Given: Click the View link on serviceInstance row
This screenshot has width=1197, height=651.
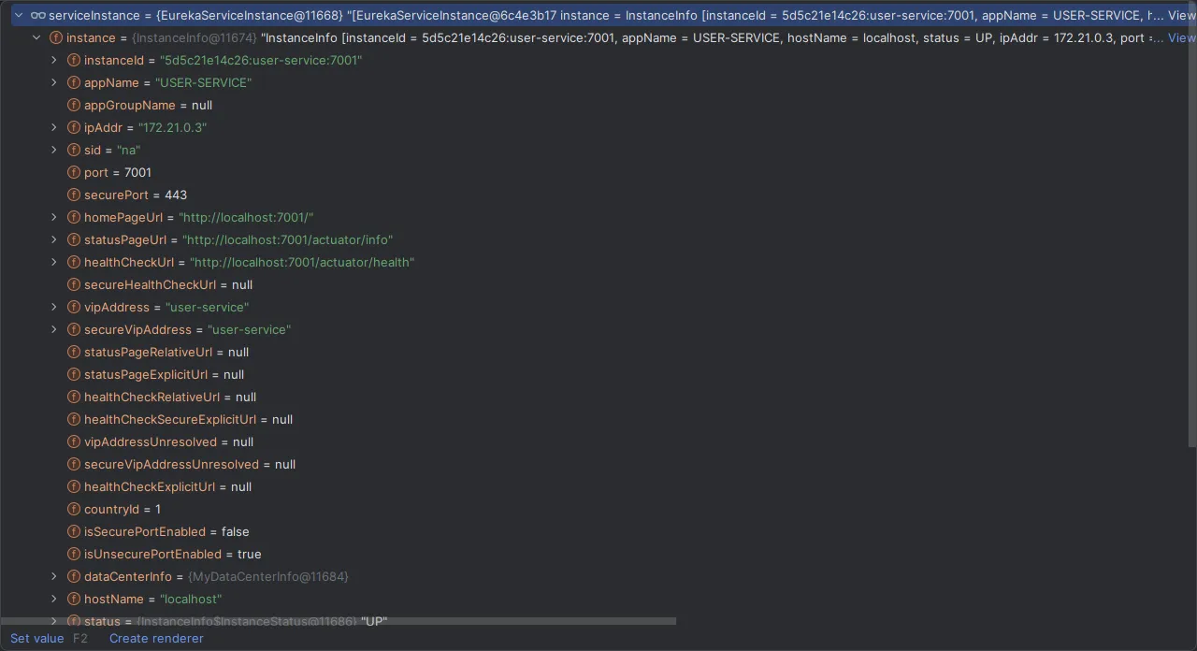Looking at the screenshot, I should coord(1181,15).
